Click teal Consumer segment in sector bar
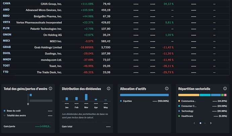This screenshot has height=136, width=232. tap(205, 95)
